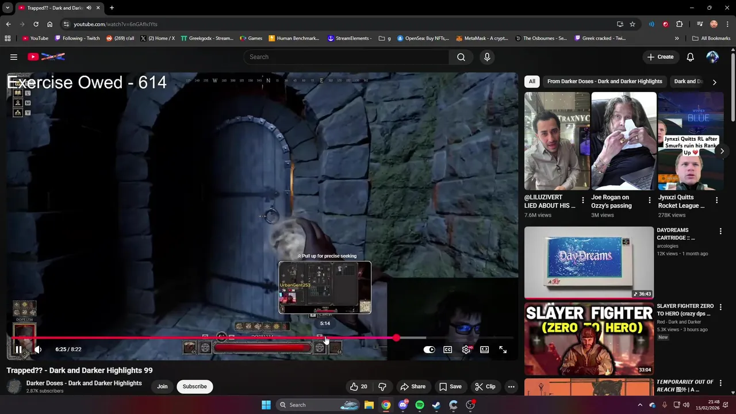736x414 pixels.
Task: Show hidden bookmarks with the double chevron
Action: coord(677,39)
